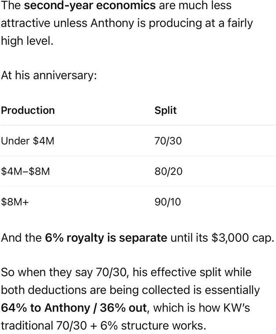Click the 80/20 split value

pos(168,171)
